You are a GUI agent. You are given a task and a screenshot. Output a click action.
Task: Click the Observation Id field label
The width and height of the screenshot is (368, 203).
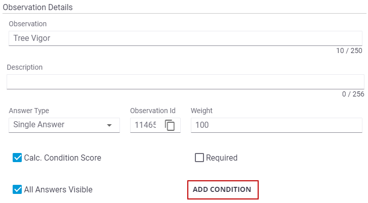coord(153,111)
